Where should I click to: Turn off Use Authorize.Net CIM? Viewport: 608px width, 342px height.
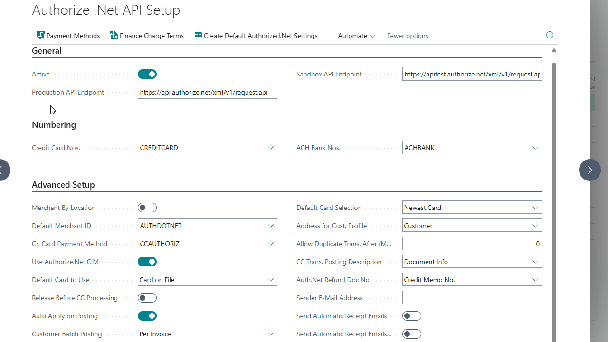pyautogui.click(x=147, y=261)
